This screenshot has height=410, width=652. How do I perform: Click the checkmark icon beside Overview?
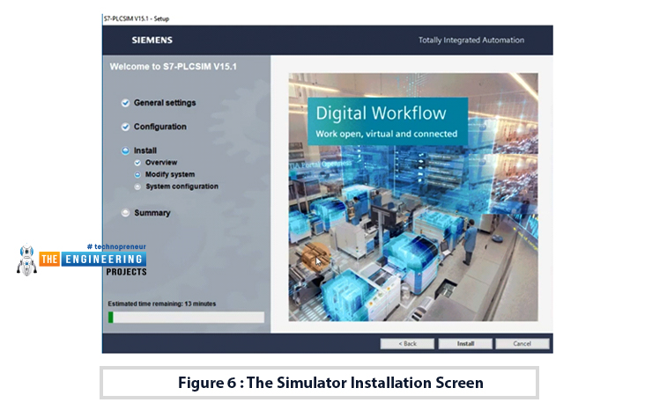pos(137,163)
